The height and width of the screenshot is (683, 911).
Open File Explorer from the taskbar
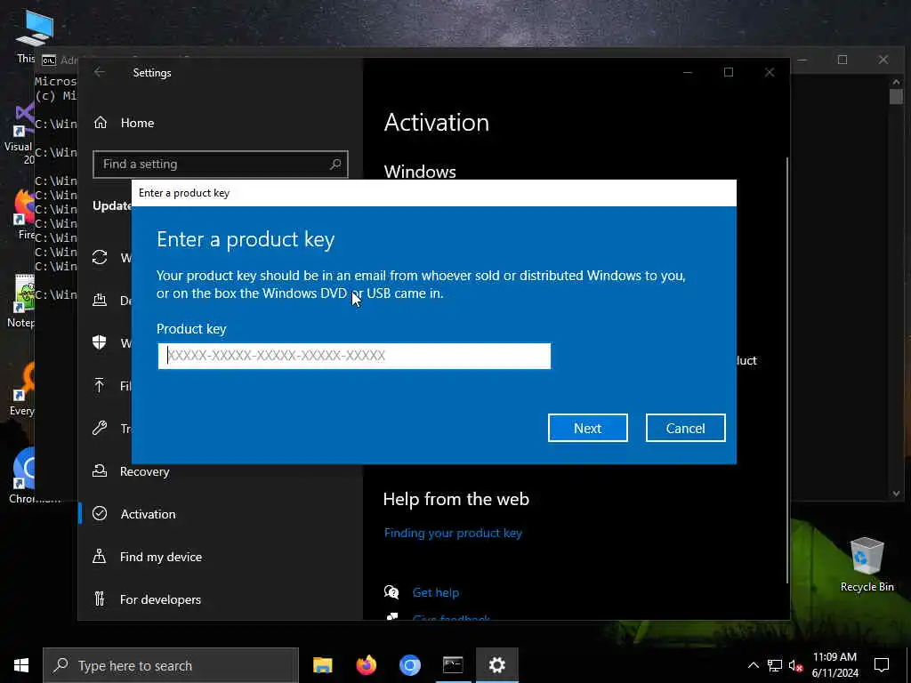(x=322, y=665)
